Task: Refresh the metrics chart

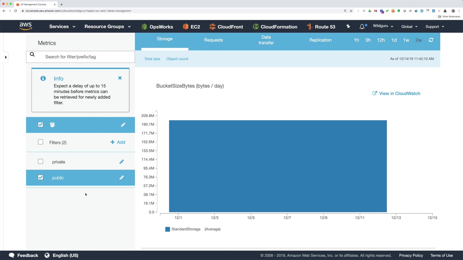Action: click(x=431, y=40)
